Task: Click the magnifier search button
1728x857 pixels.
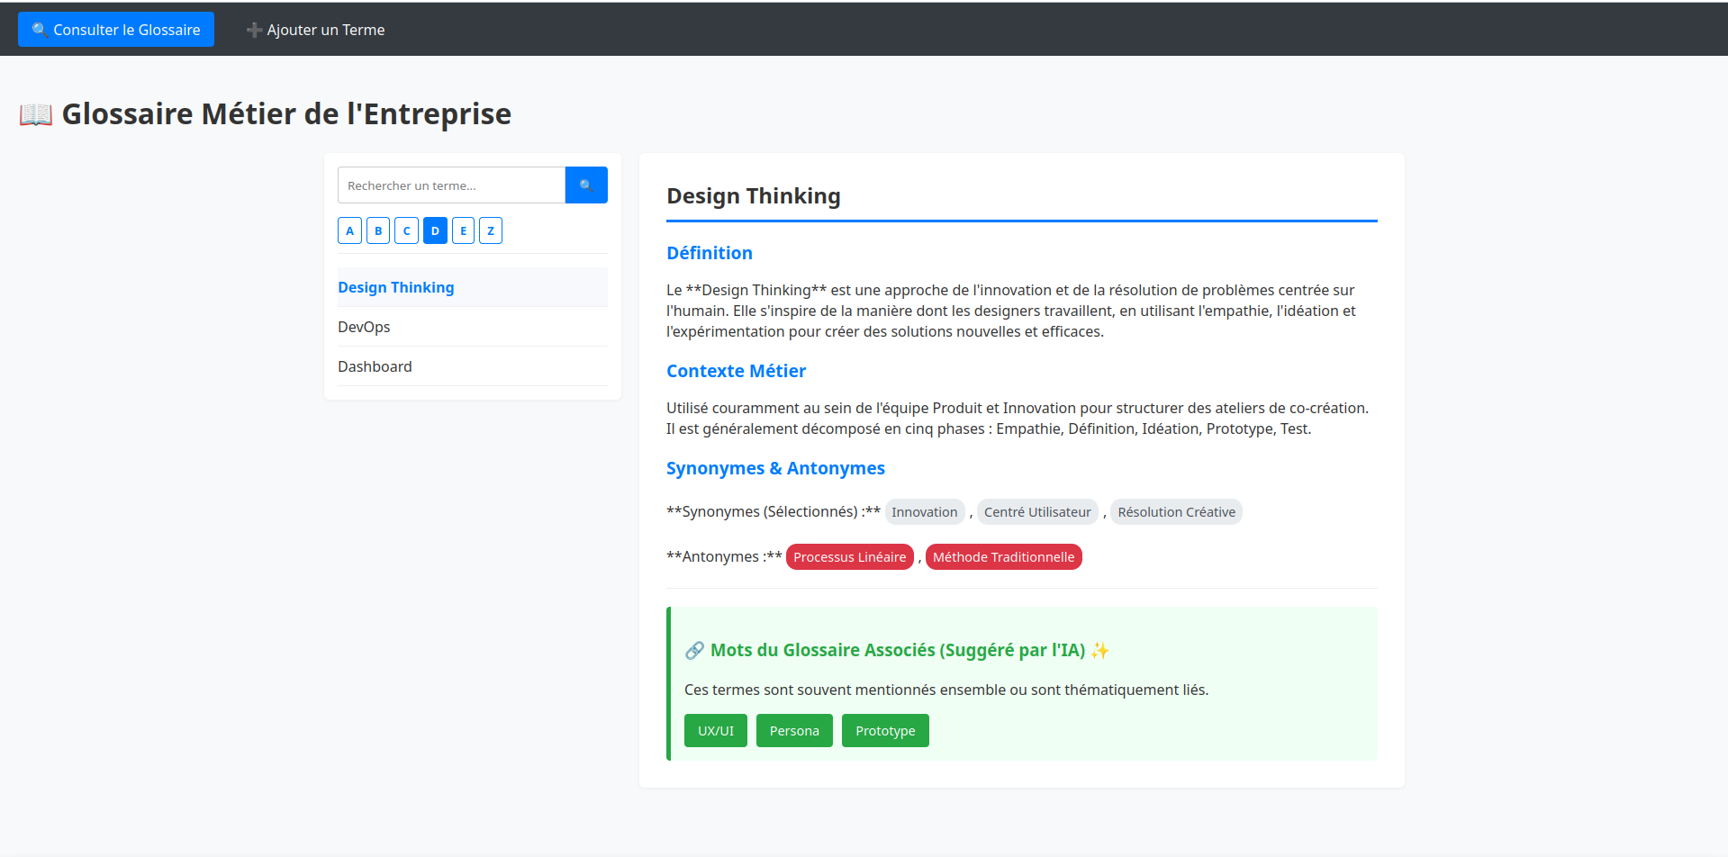Action: (x=585, y=185)
